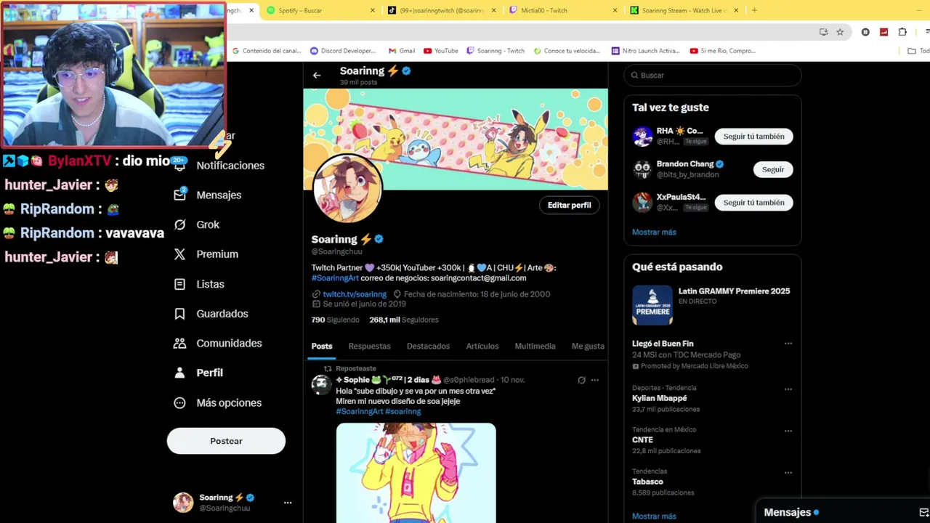
Task: Click the Buscar search field
Action: [x=713, y=76]
